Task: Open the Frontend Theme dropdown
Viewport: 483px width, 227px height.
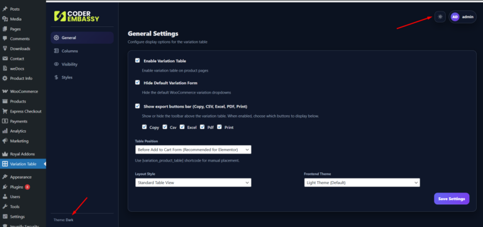Action: [x=362, y=182]
